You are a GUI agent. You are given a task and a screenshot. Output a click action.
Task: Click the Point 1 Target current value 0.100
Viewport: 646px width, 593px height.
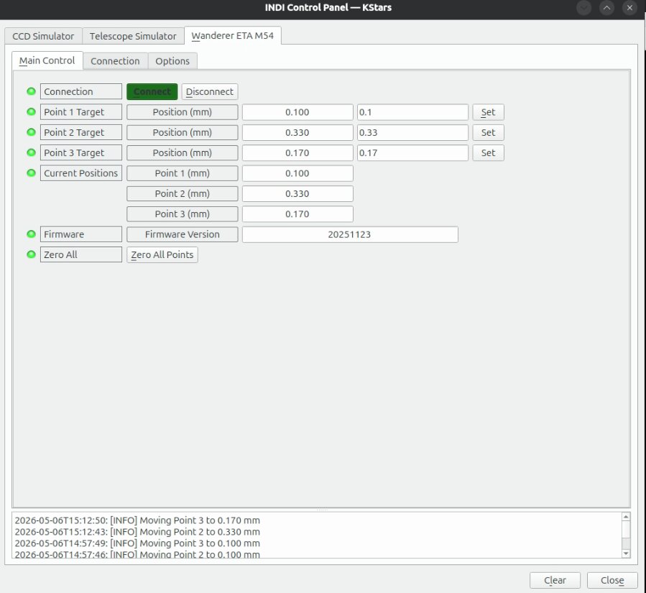297,112
